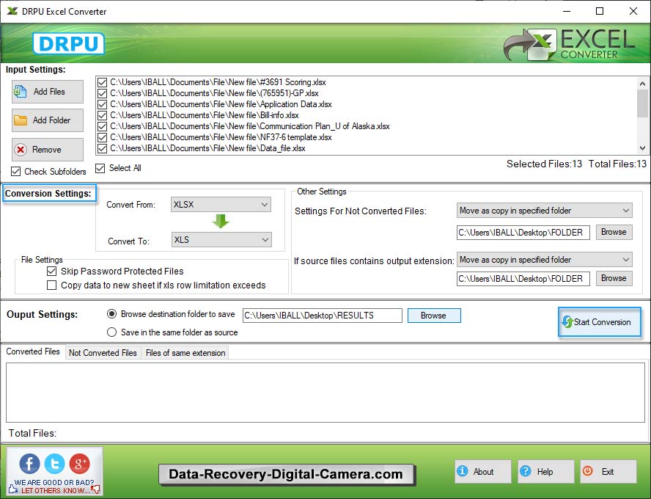Select the Data_file.xlsx file path text
Screen dimensions: 651x499
[207, 148]
